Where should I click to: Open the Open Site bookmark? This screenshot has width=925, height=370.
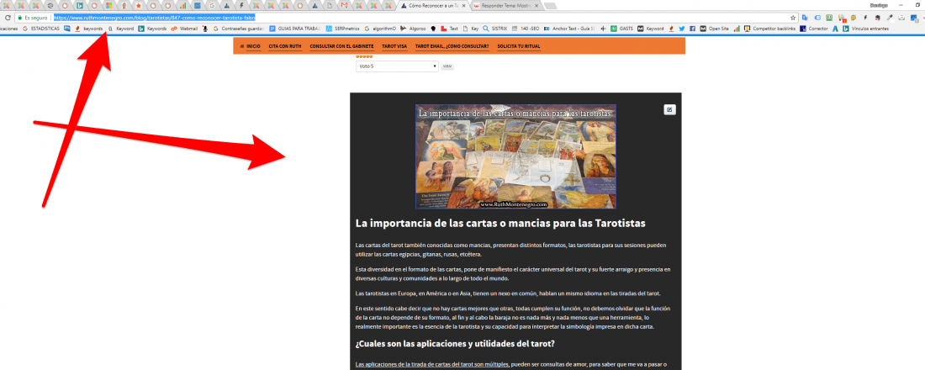[714, 29]
